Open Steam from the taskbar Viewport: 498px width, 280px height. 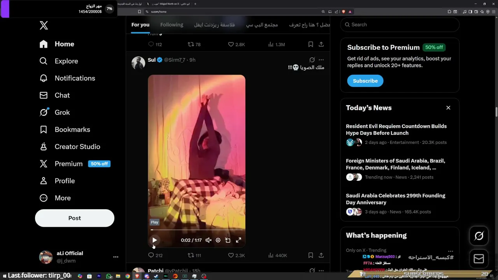[156, 276]
